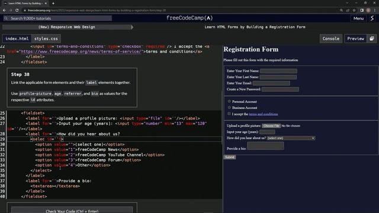Screen dimensions: 379x213
Task: Click the Check Your Code button
Action: coord(72,211)
